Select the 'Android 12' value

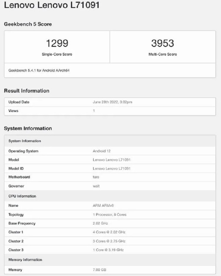(102, 151)
